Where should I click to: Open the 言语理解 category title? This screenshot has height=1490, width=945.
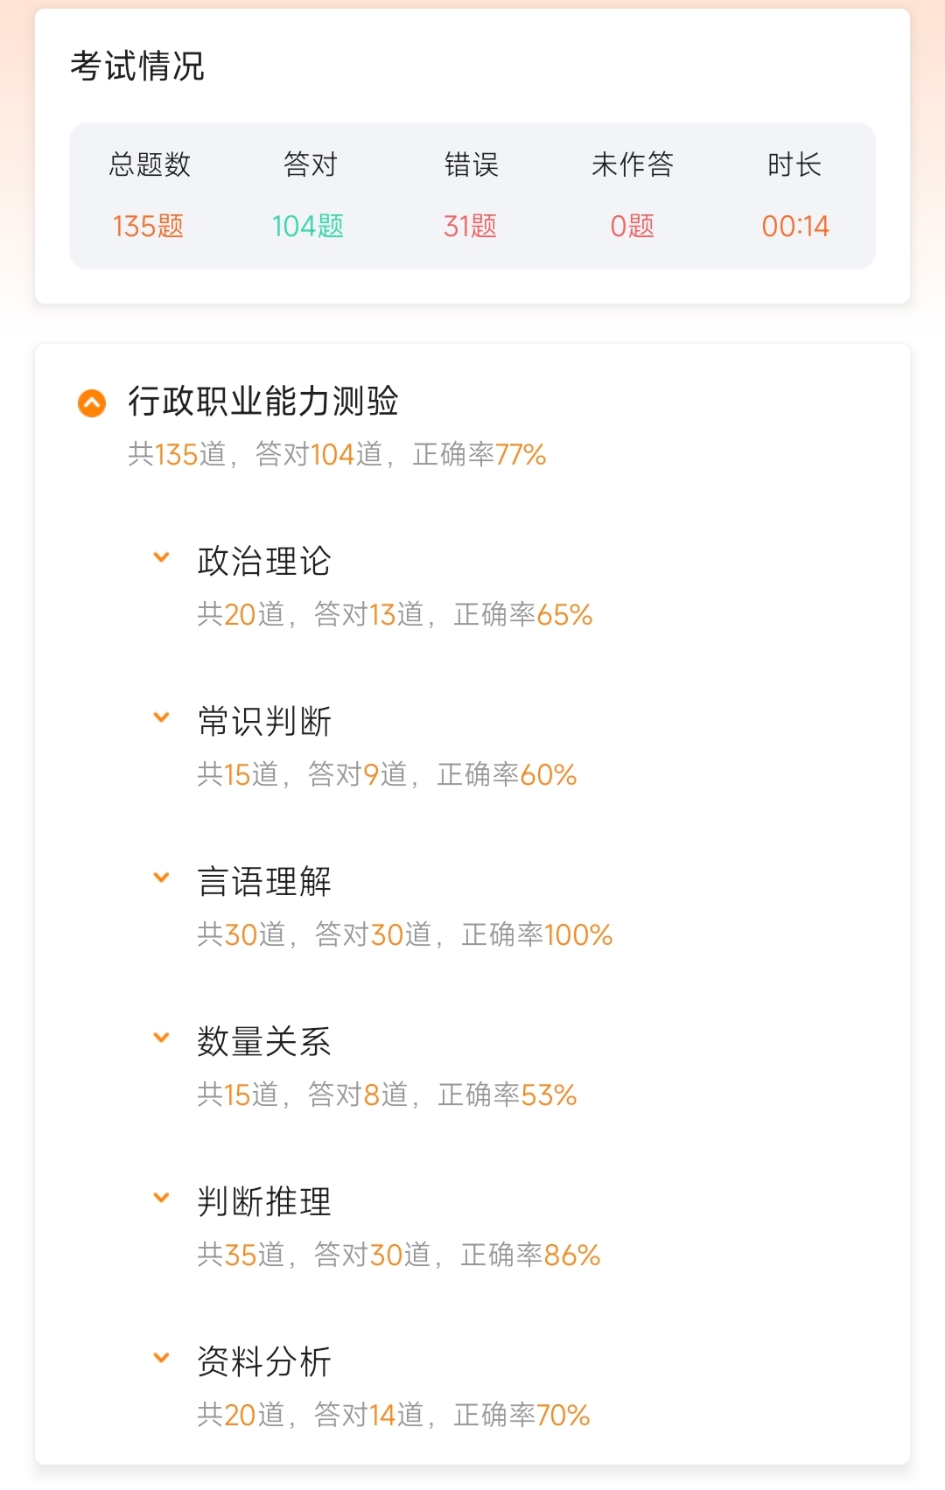[x=264, y=882]
